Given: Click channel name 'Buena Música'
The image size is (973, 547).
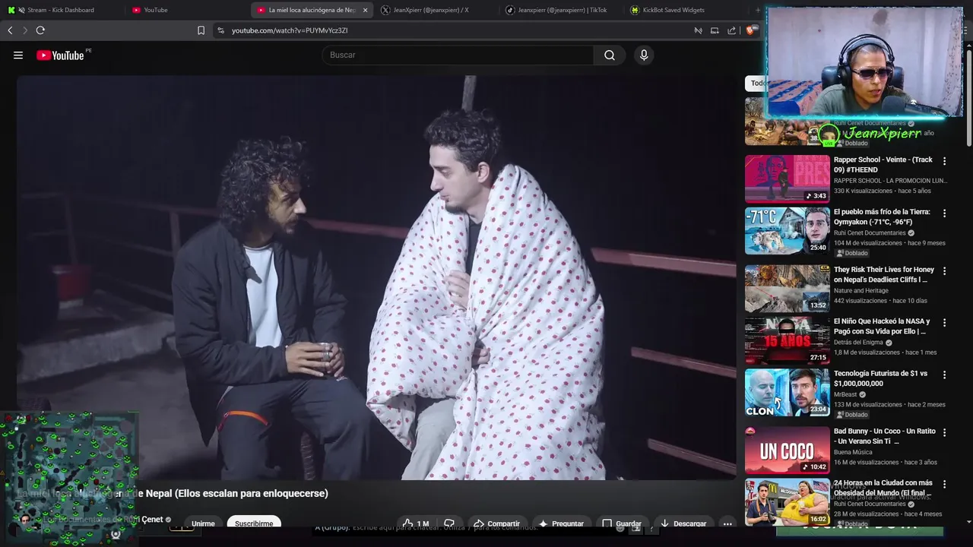Looking at the screenshot, I should click(x=853, y=452).
